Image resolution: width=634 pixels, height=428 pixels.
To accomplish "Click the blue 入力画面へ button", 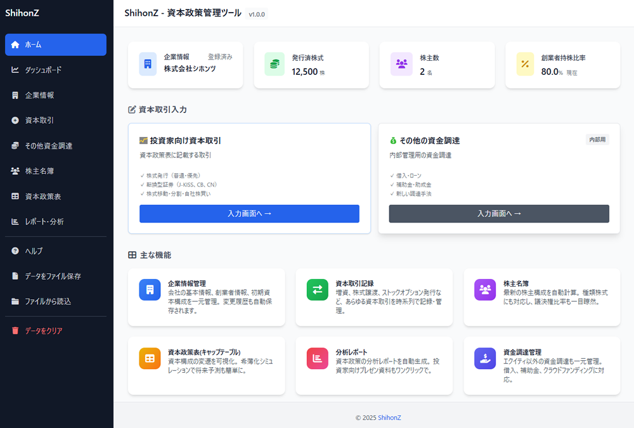I will click(x=249, y=214).
